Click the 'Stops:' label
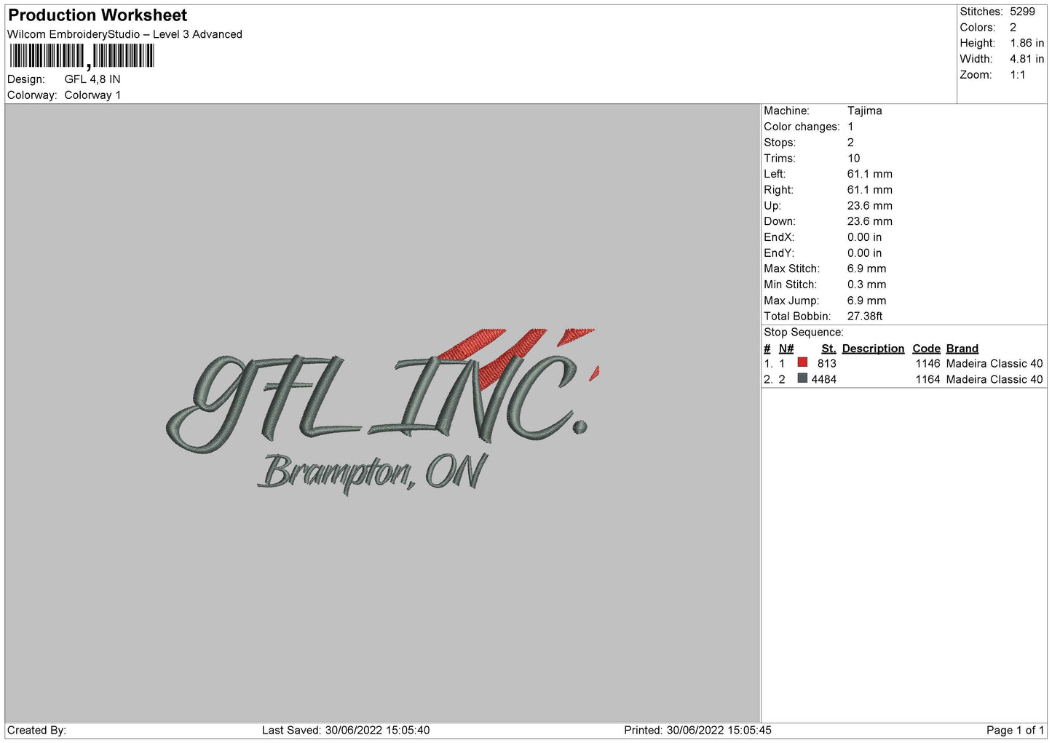 [x=780, y=143]
